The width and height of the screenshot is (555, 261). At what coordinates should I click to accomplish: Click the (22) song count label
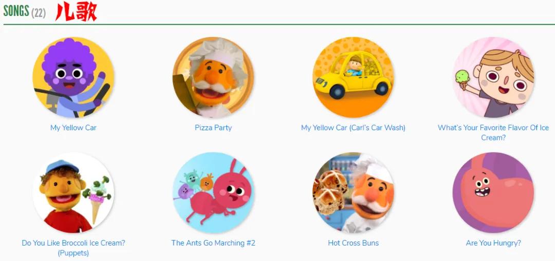(x=38, y=13)
